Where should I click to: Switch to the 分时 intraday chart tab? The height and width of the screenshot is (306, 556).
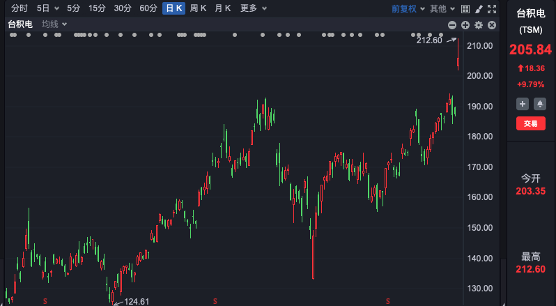click(x=19, y=8)
